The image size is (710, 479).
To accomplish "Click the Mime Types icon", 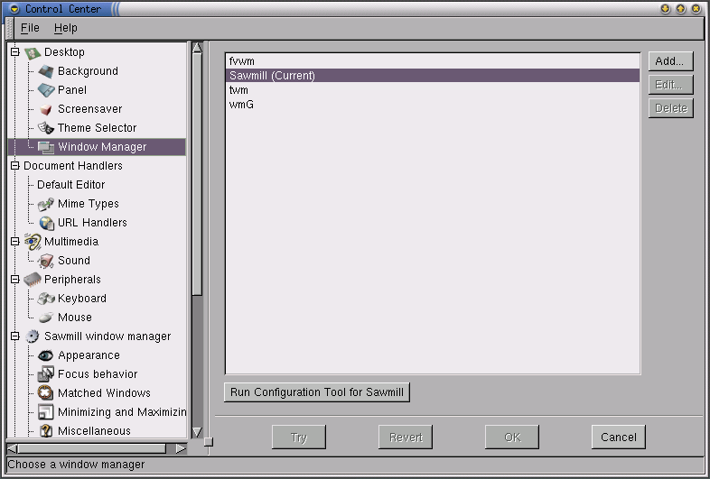I will tap(46, 204).
